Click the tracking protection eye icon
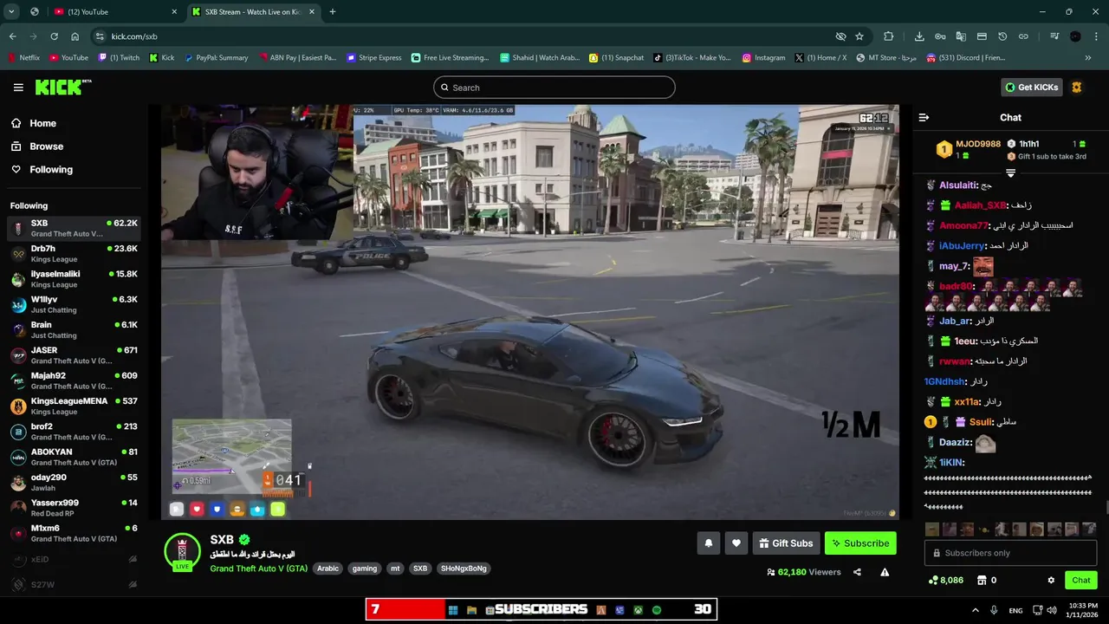Screen dimensions: 1109x624 (840, 36)
